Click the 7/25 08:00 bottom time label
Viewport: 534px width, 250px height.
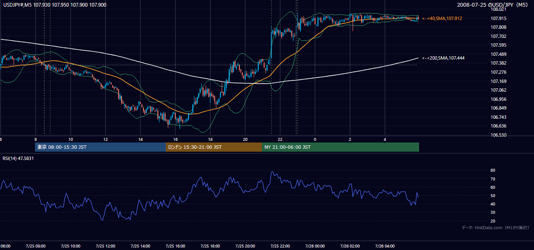pyautogui.click(x=36, y=246)
